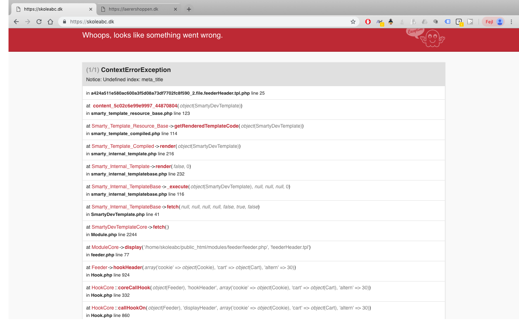Screen dimensions: 519x329
Task: Click the getRenderedTemplateCode method link
Action: pos(206,126)
